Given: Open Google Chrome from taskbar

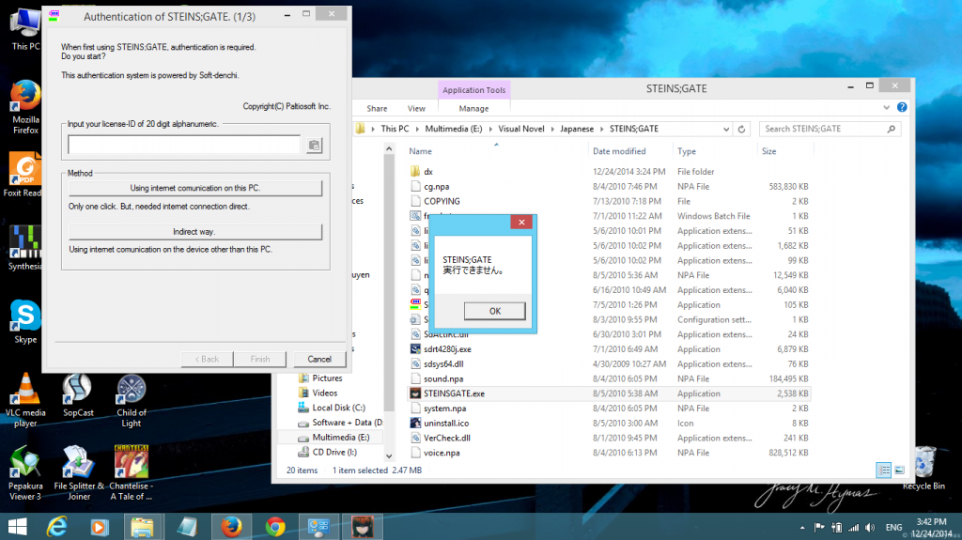Looking at the screenshot, I should (x=275, y=527).
